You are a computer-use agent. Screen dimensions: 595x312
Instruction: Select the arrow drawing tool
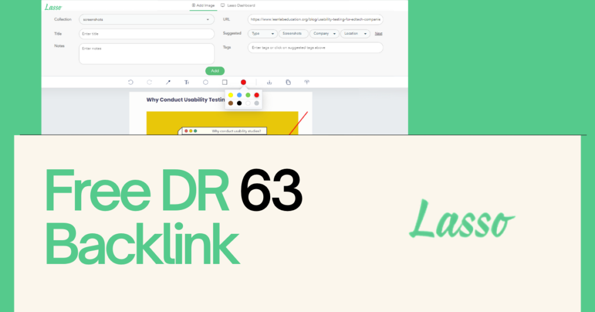click(168, 82)
